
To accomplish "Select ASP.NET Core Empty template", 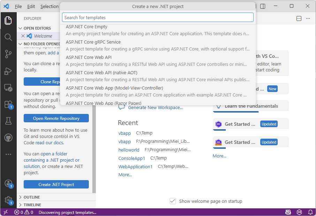I will 158,30.
